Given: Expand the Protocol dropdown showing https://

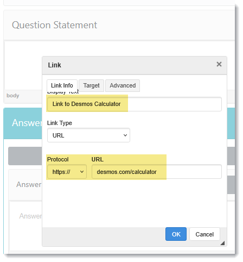Looking at the screenshot, I should coord(67,172).
